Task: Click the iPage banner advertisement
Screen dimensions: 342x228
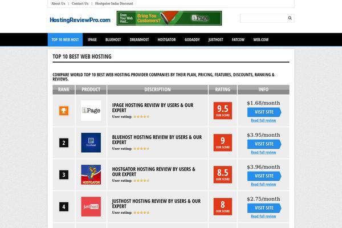Action: [169, 18]
